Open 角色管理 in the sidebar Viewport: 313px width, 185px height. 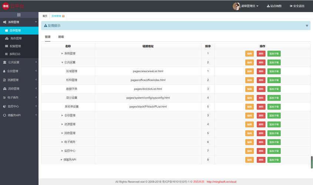click(19, 38)
